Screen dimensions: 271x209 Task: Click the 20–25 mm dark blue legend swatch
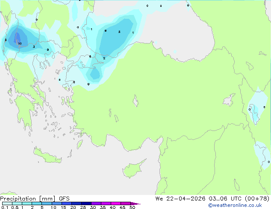[x=77, y=203]
